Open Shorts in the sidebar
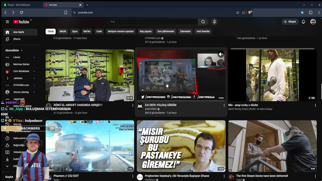Viewport: 322px width, 181px height. 20,39
